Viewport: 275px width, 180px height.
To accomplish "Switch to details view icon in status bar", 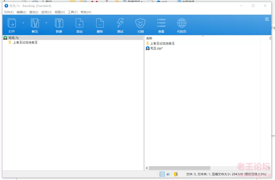I will pos(162,174).
